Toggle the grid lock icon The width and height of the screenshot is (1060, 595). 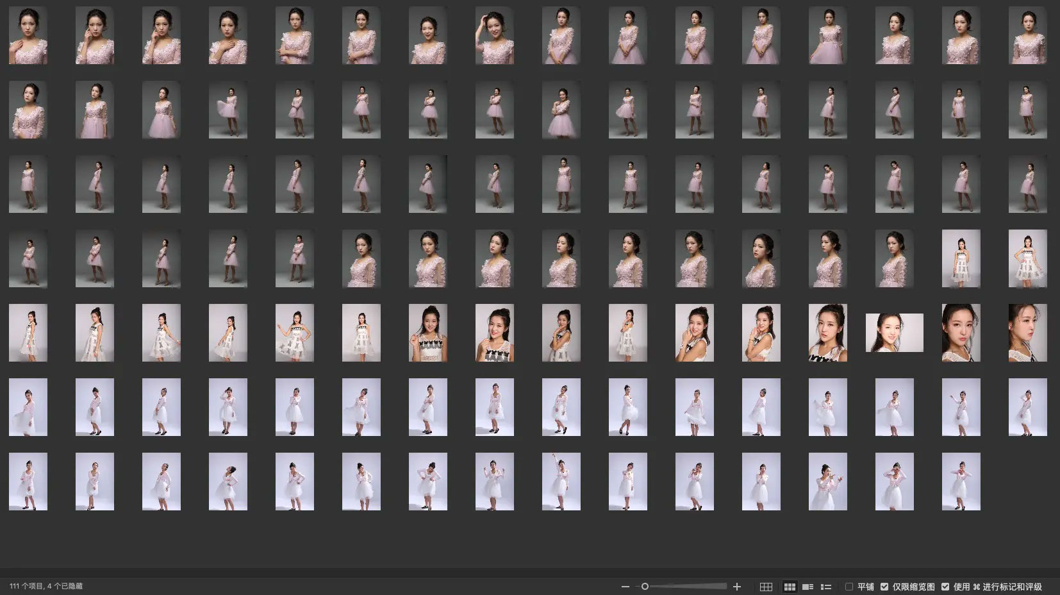(766, 587)
